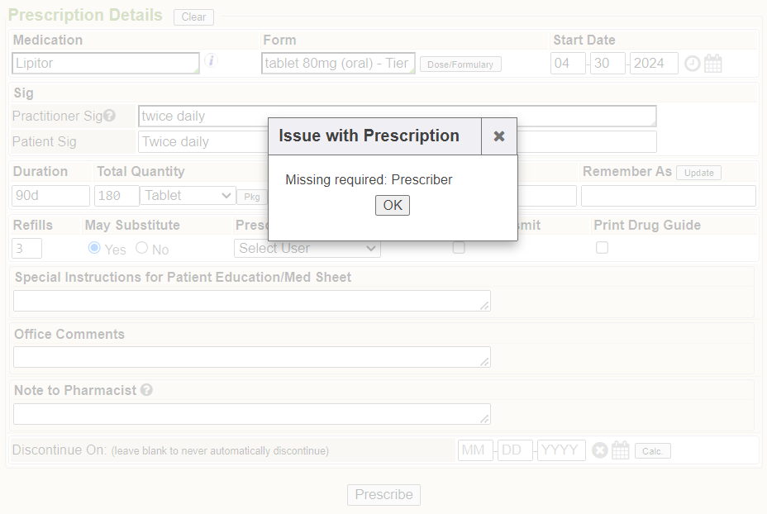Check the Print Drug Guide checkbox
Viewport: 767px width, 514px height.
coord(603,248)
